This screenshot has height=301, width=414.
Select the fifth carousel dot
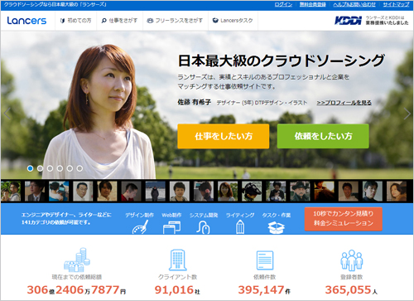[x=70, y=168]
